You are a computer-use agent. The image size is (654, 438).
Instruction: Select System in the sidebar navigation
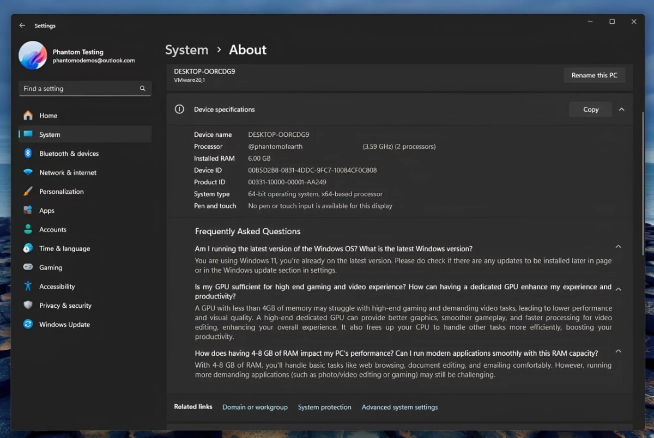[49, 134]
